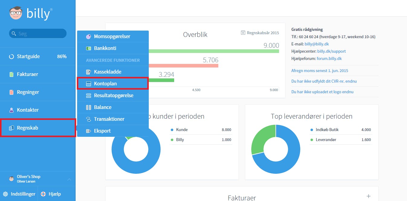Click the Eksport arrow icon
This screenshot has height=201, width=407.
pyautogui.click(x=89, y=131)
